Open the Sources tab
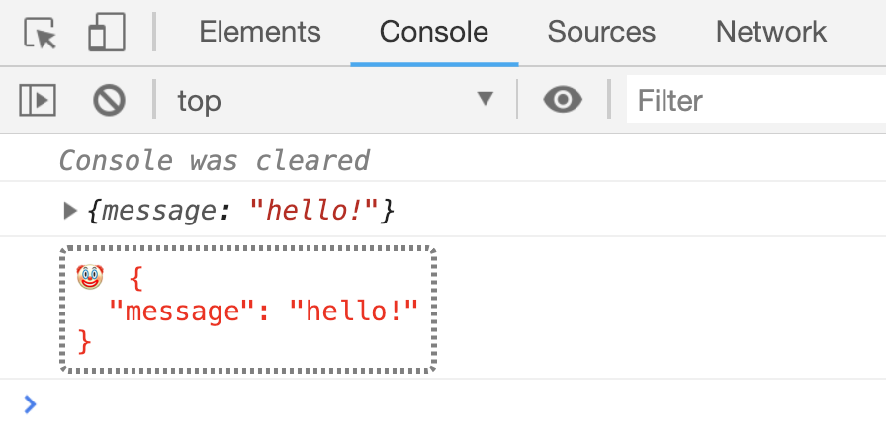 601,33
